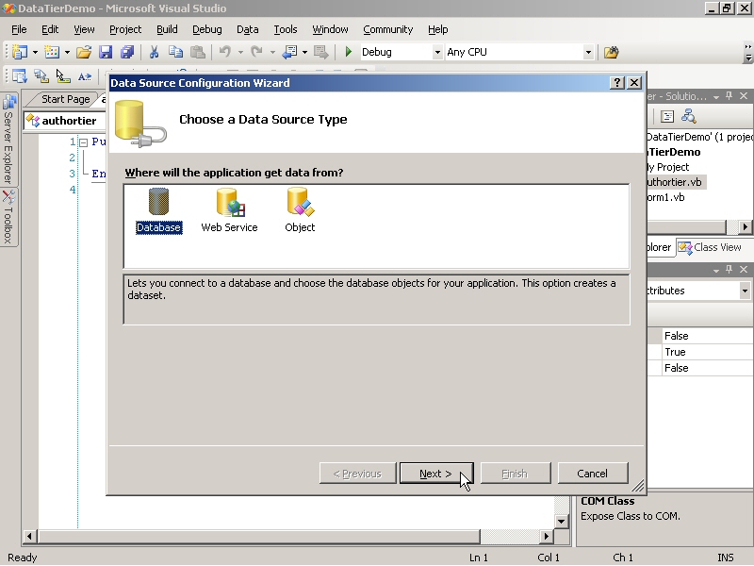Click the second icon in the text editor toolbar

click(x=41, y=76)
